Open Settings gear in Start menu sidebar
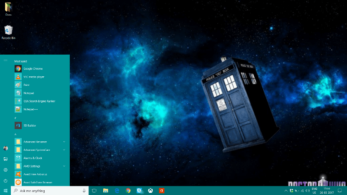This screenshot has height=195, width=347. click(5, 170)
